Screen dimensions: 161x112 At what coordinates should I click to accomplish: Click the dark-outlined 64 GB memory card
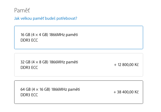[x=78, y=92]
